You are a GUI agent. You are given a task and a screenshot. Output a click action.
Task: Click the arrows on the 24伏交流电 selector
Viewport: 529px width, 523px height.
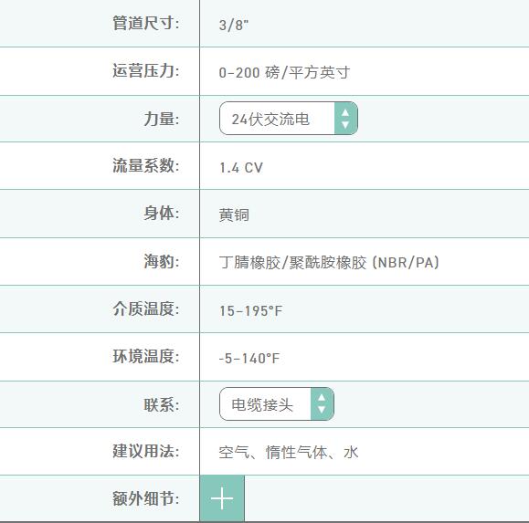point(345,119)
